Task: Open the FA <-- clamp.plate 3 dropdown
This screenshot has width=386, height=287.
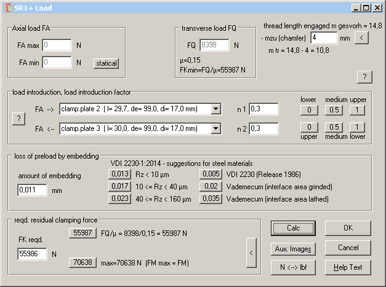Action: (x=215, y=128)
